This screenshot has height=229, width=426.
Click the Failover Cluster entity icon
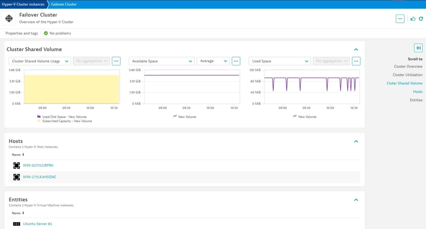pyautogui.click(x=9, y=18)
